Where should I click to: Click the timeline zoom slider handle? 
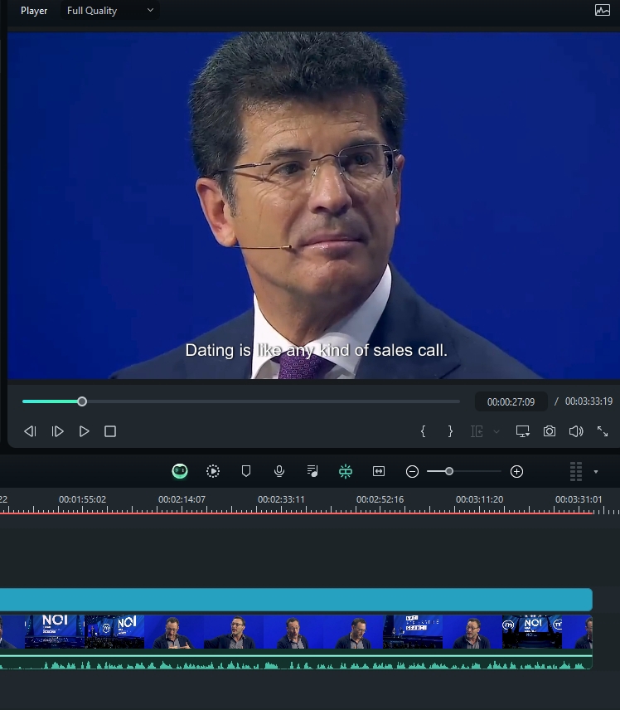click(449, 471)
